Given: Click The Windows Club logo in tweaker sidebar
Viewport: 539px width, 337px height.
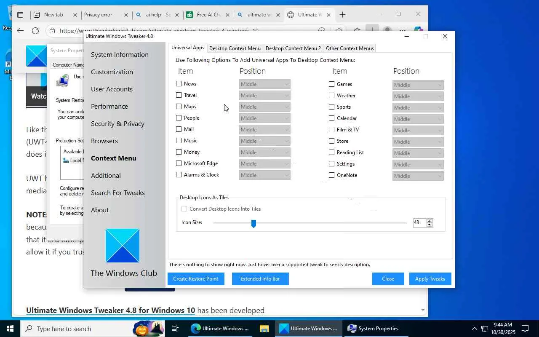Looking at the screenshot, I should pyautogui.click(x=123, y=246).
